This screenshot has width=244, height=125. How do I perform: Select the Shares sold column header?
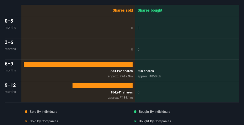[x=122, y=10]
